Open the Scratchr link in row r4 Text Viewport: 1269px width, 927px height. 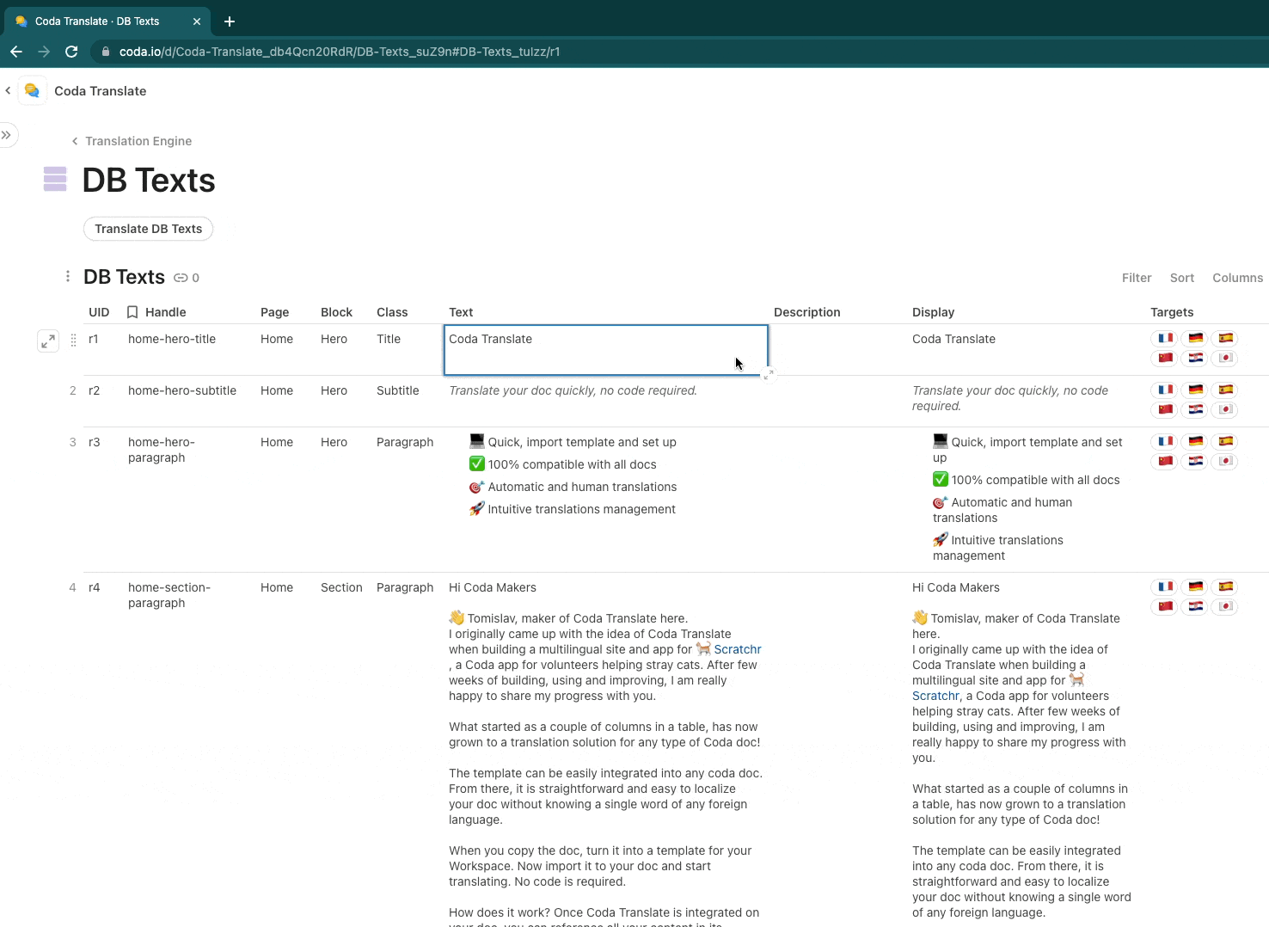[x=737, y=649]
